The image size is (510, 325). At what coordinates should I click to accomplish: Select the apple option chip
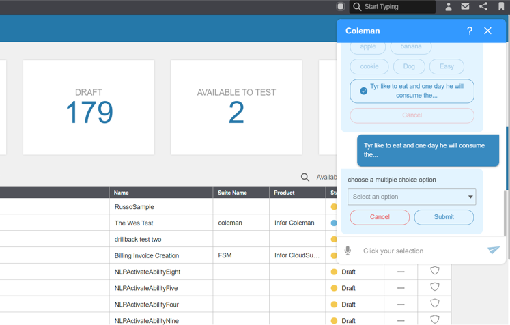367,47
